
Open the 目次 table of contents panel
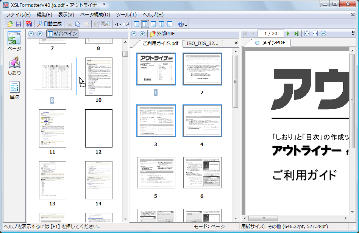(14, 90)
